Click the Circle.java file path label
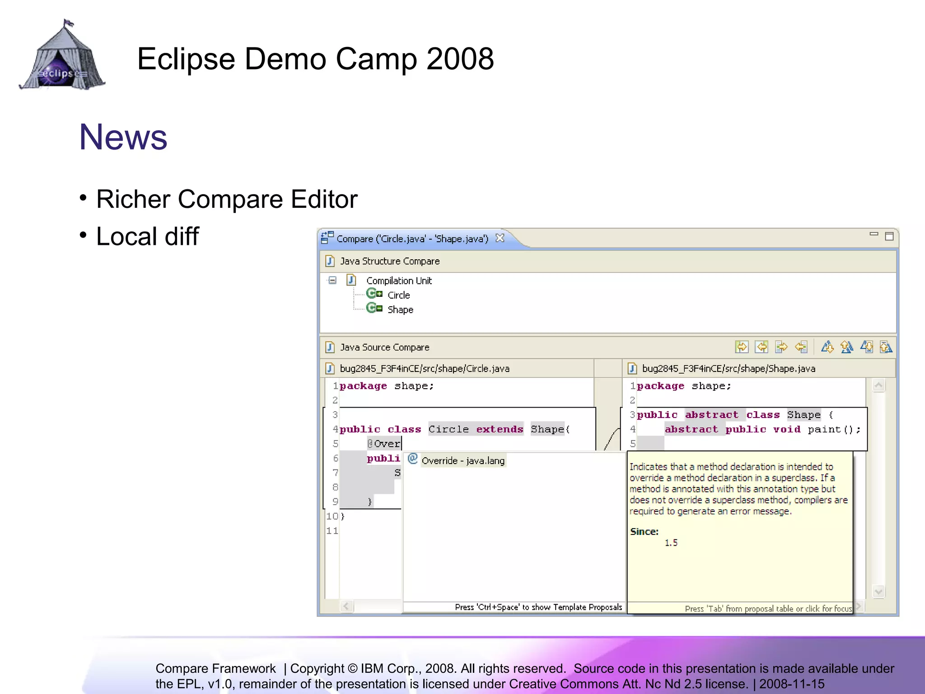 425,369
